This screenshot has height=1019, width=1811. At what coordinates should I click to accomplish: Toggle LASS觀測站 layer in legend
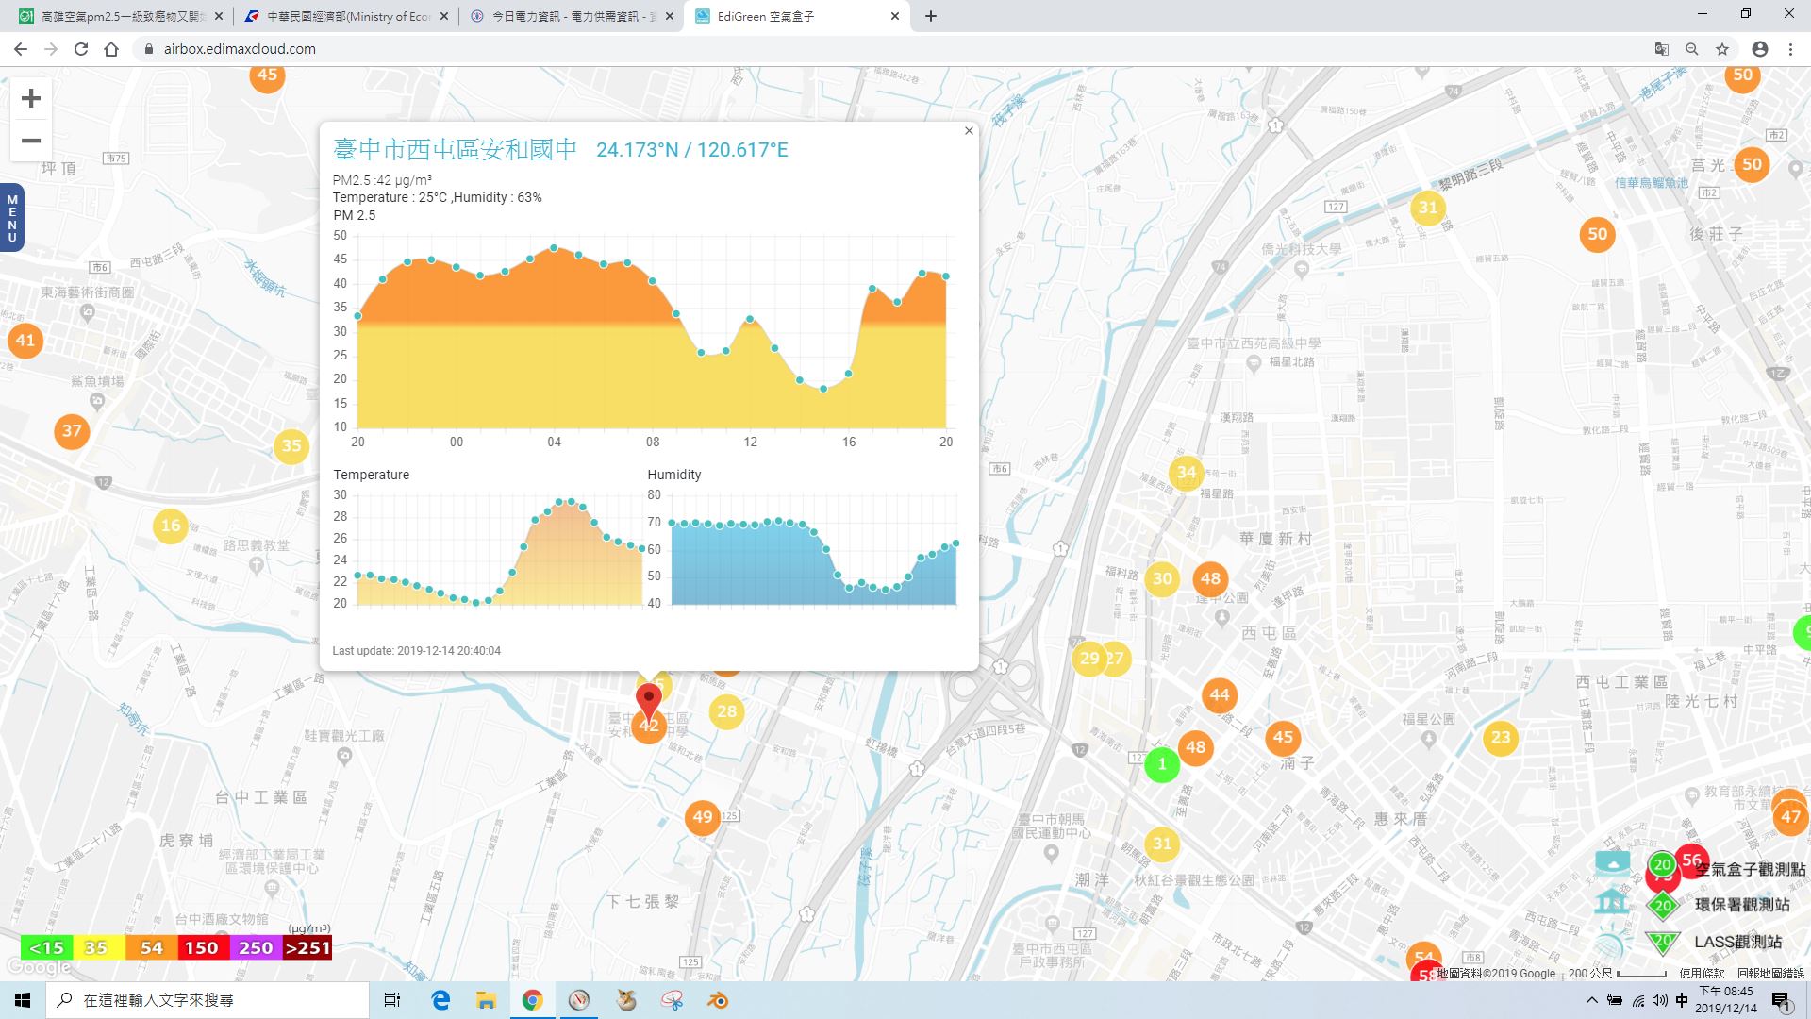(1738, 942)
